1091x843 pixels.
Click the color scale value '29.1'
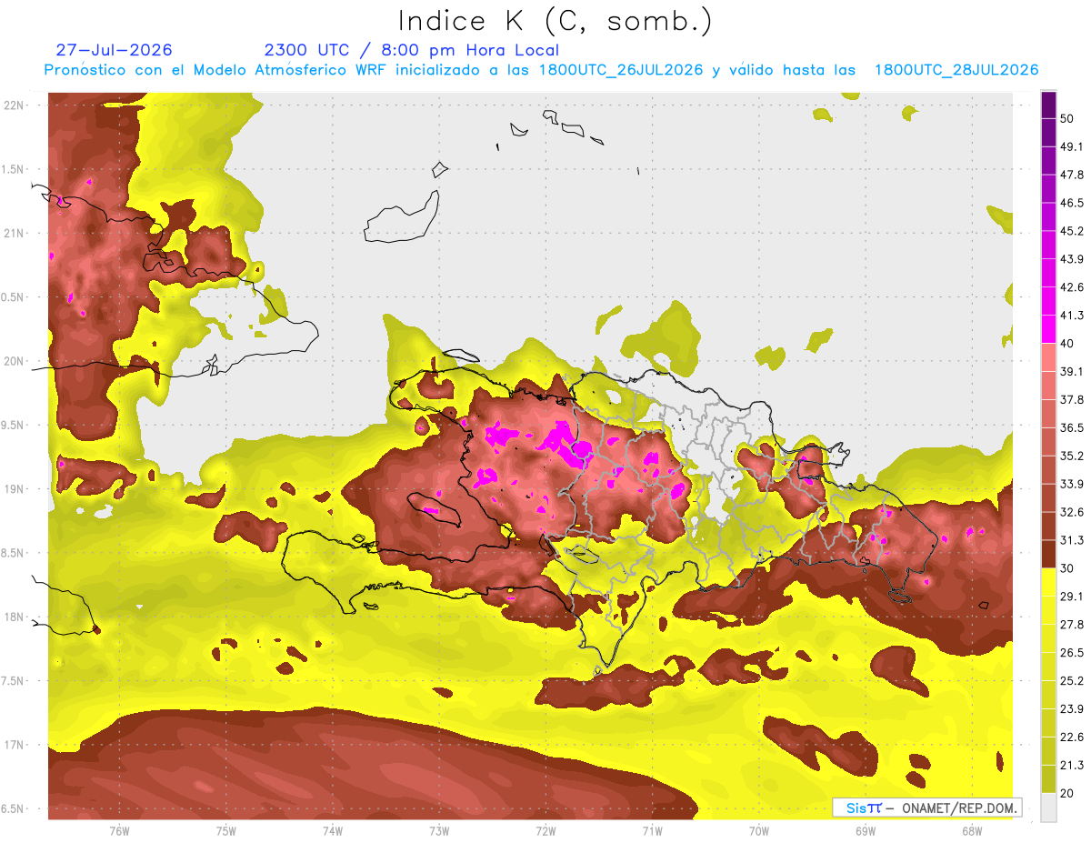[1072, 597]
